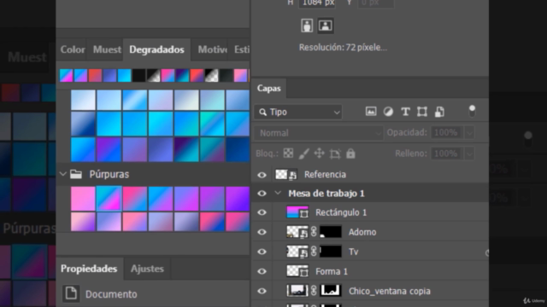547x307 pixels.
Task: Select landscape orientation icon
Action: point(325,26)
